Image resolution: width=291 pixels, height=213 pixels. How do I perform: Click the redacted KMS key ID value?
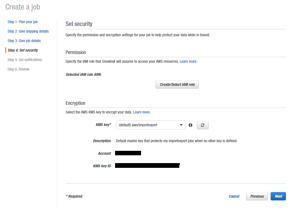[x=147, y=166]
